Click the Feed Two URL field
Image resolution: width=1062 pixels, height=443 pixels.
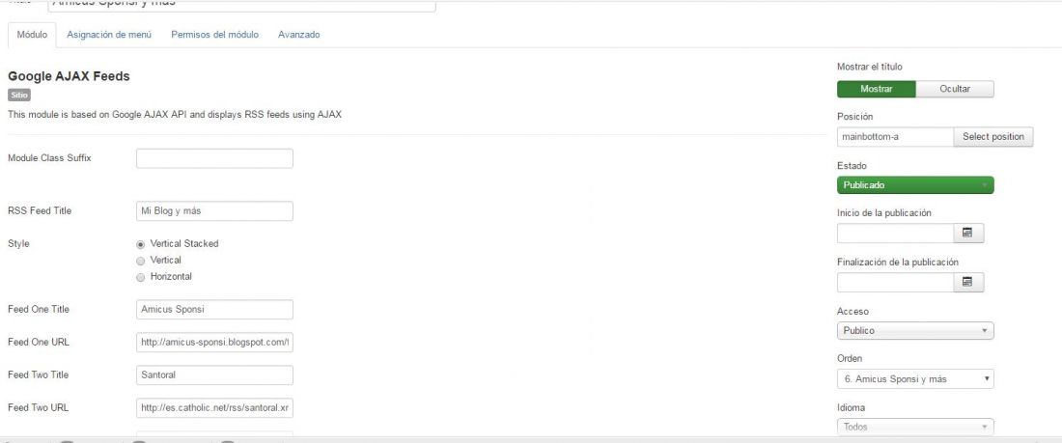pos(214,408)
